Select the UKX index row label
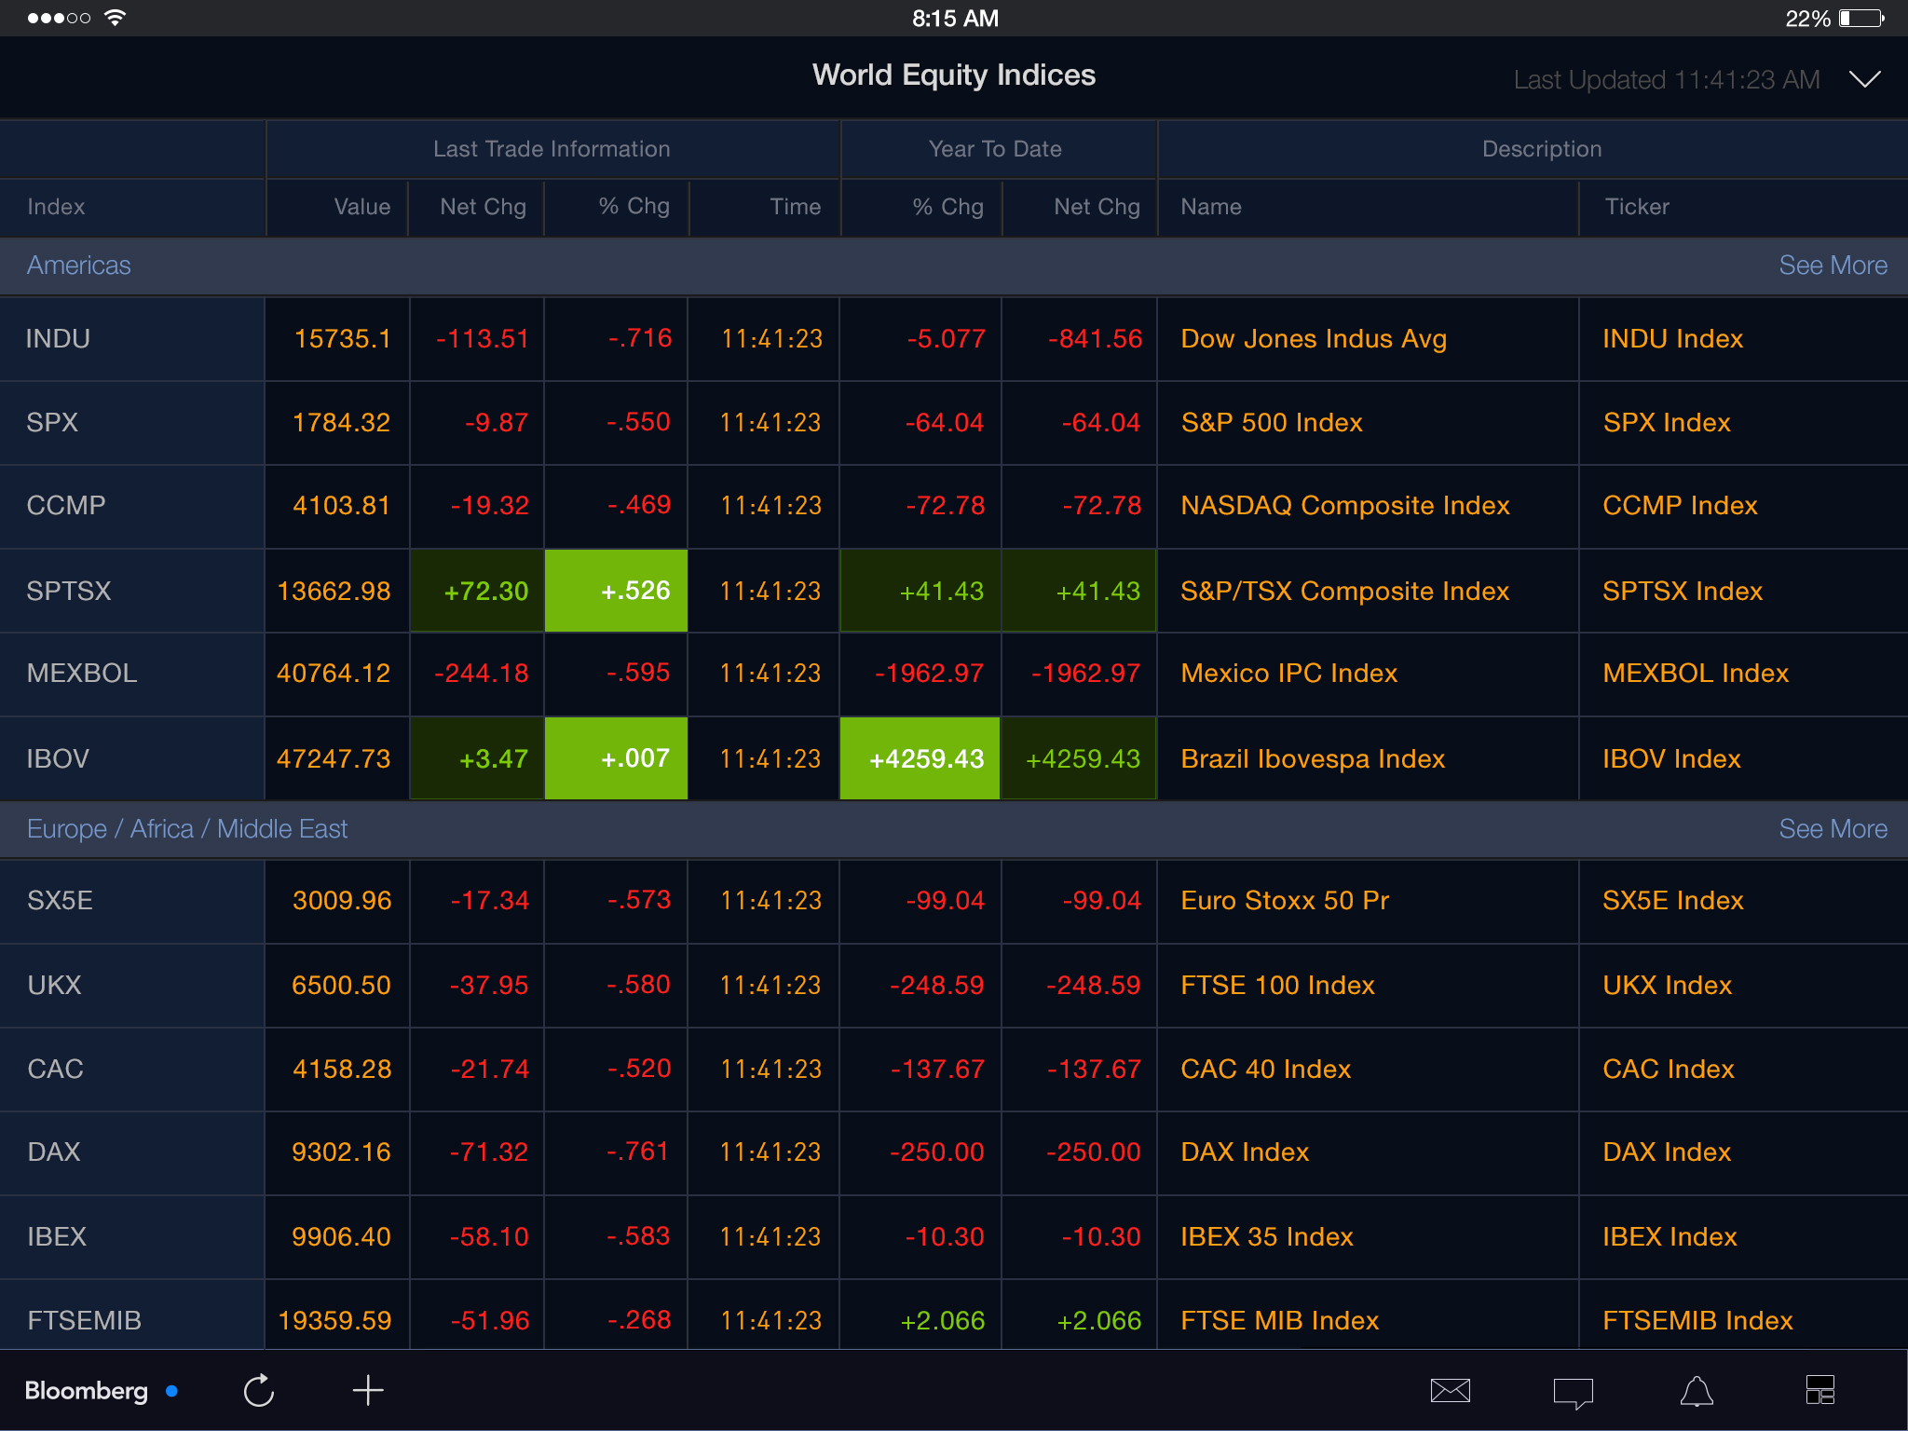The image size is (1908, 1431). [x=54, y=986]
